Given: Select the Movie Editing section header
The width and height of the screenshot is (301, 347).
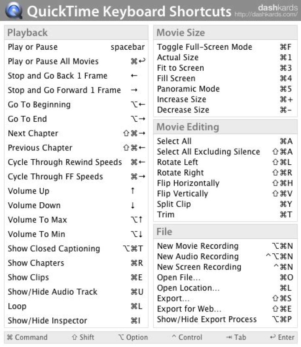Looking at the screenshot, I should 187,127.
